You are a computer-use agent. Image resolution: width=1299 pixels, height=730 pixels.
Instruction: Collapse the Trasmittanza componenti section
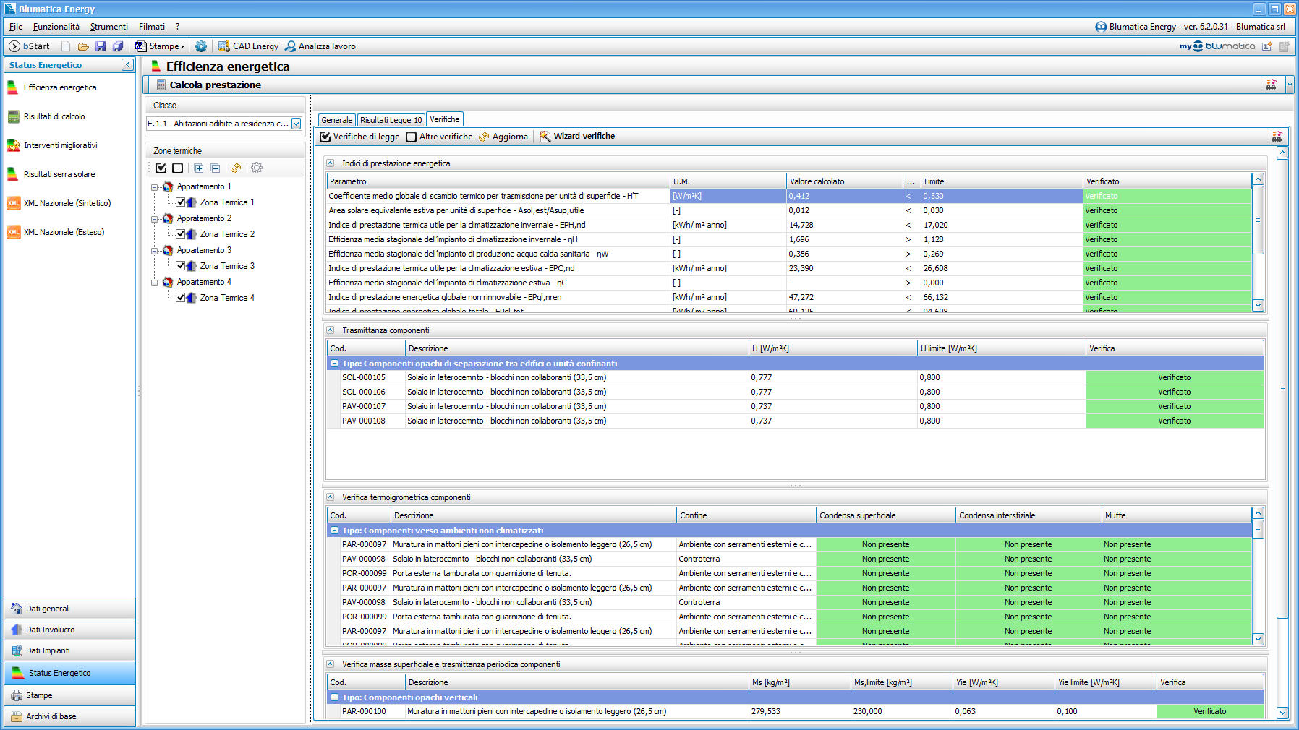point(331,330)
